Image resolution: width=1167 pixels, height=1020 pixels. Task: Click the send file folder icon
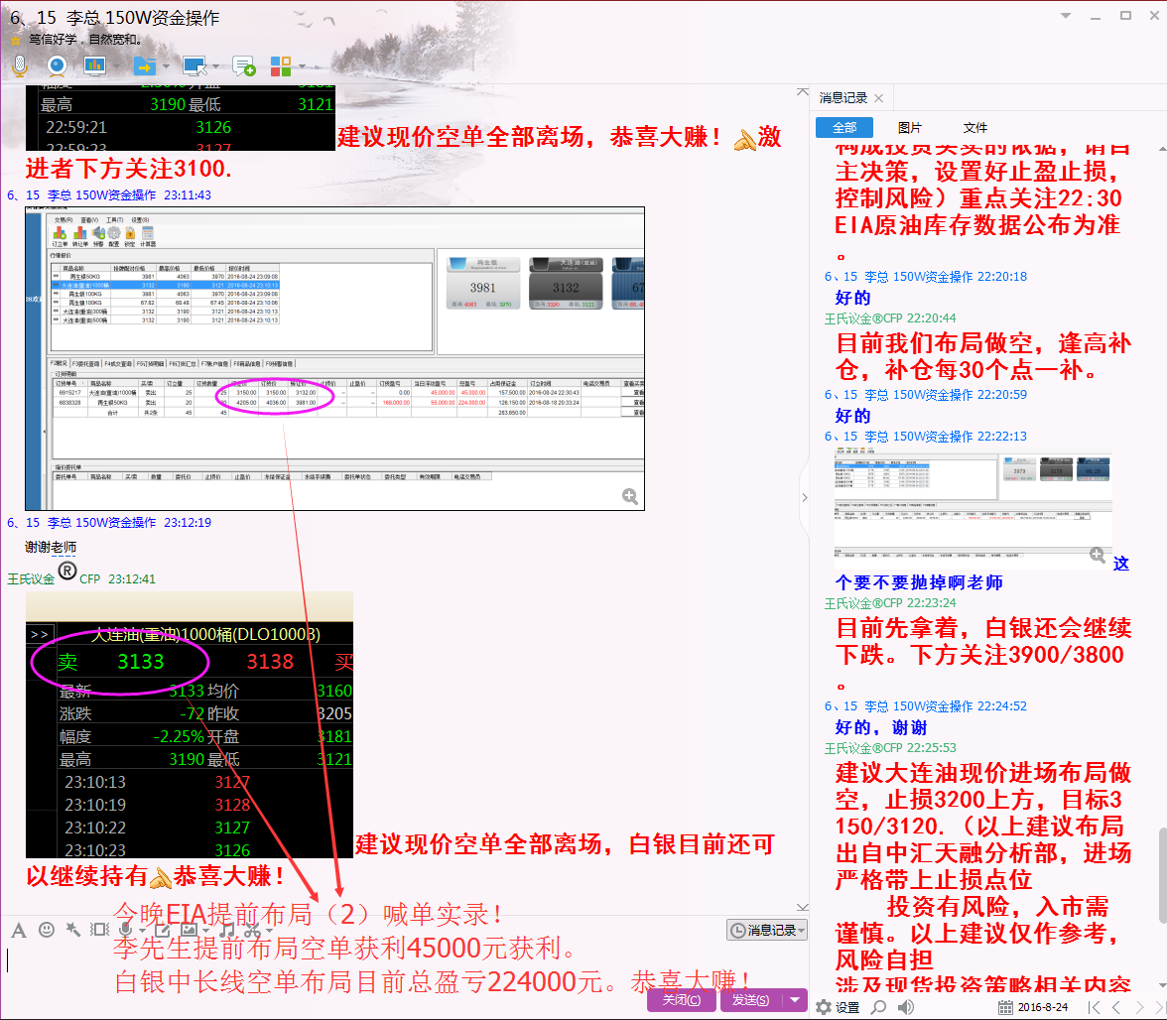click(145, 65)
